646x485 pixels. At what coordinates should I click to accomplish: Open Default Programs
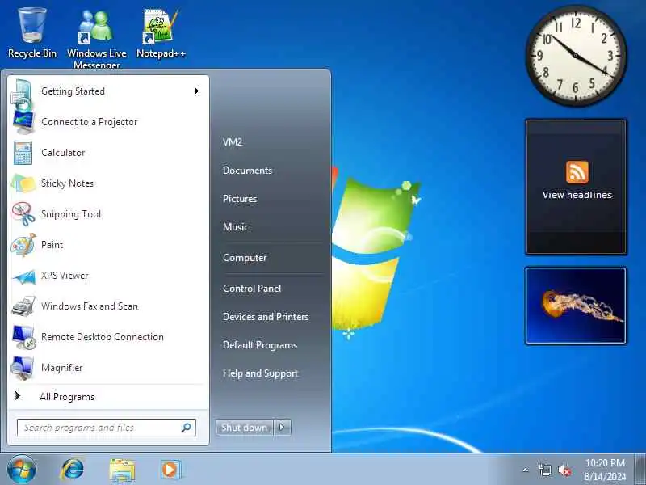[260, 345]
